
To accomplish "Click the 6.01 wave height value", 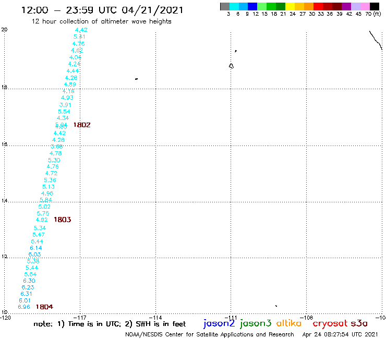I will click(25, 300).
